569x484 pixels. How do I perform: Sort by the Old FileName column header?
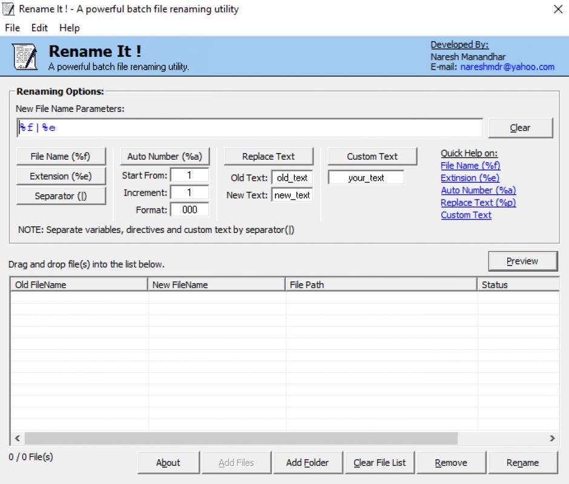point(79,285)
